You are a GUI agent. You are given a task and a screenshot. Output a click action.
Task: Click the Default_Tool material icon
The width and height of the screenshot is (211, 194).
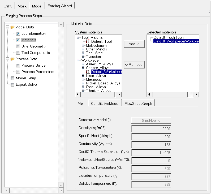pos(88,41)
